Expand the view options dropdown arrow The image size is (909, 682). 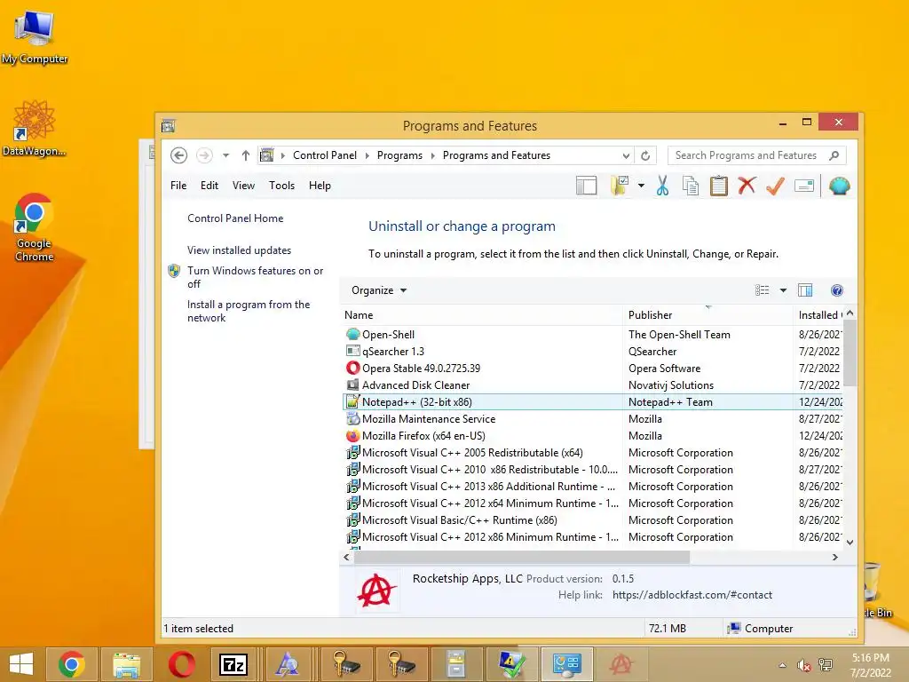(x=783, y=290)
